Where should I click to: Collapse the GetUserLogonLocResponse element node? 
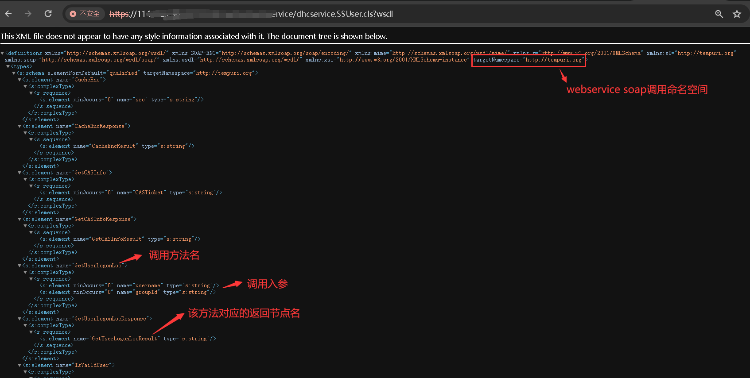point(19,319)
